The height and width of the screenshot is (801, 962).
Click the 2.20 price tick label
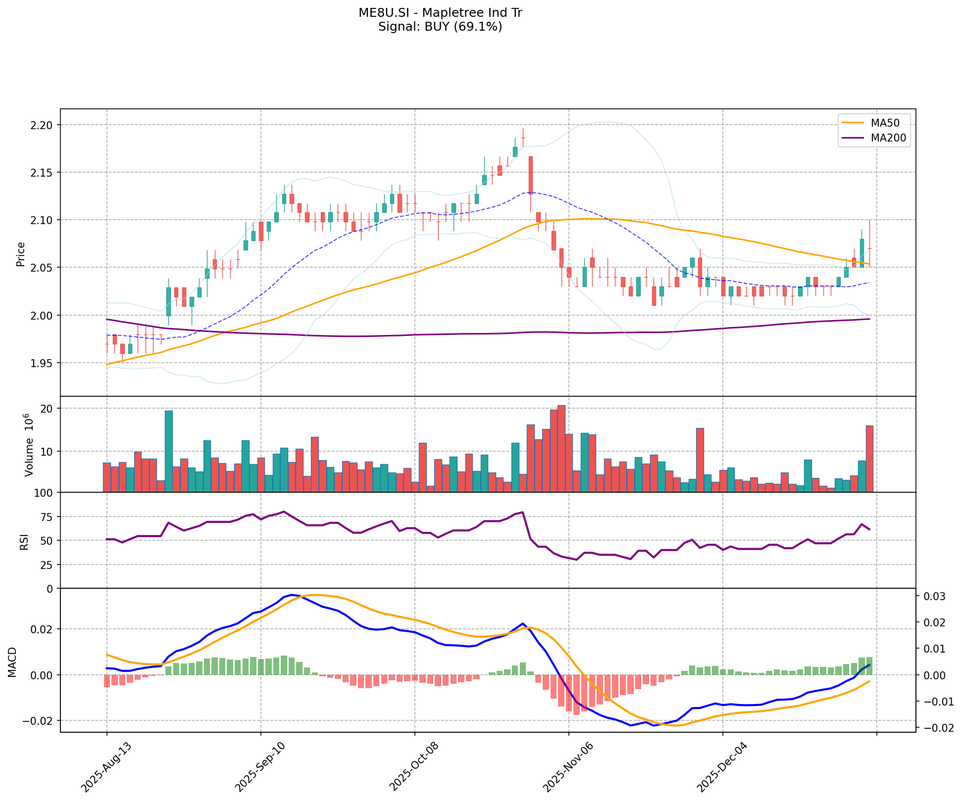click(x=42, y=125)
